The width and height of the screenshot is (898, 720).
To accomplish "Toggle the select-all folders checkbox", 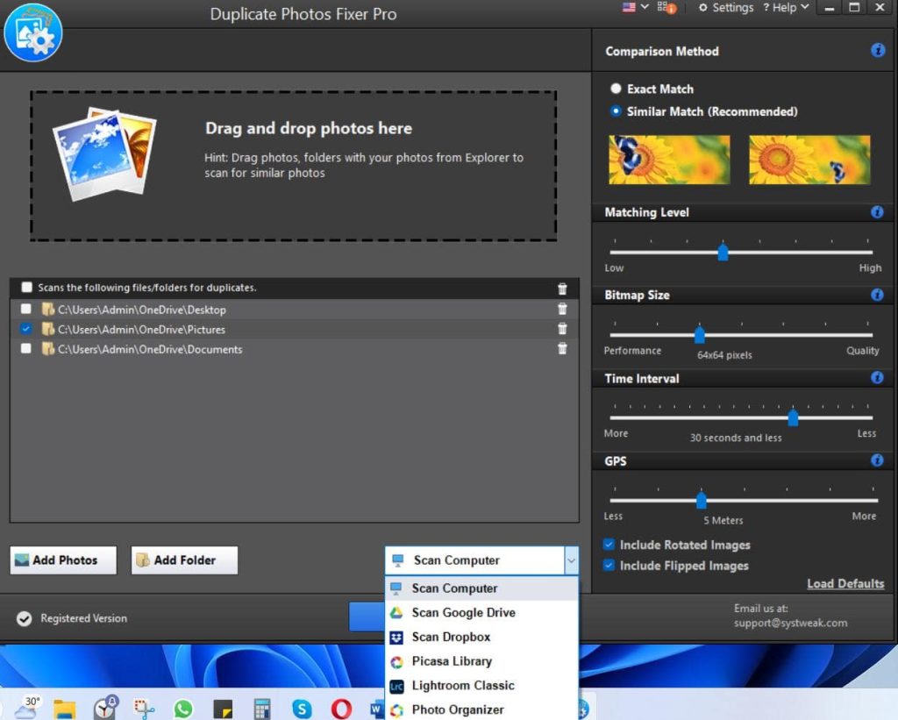I will pos(26,287).
